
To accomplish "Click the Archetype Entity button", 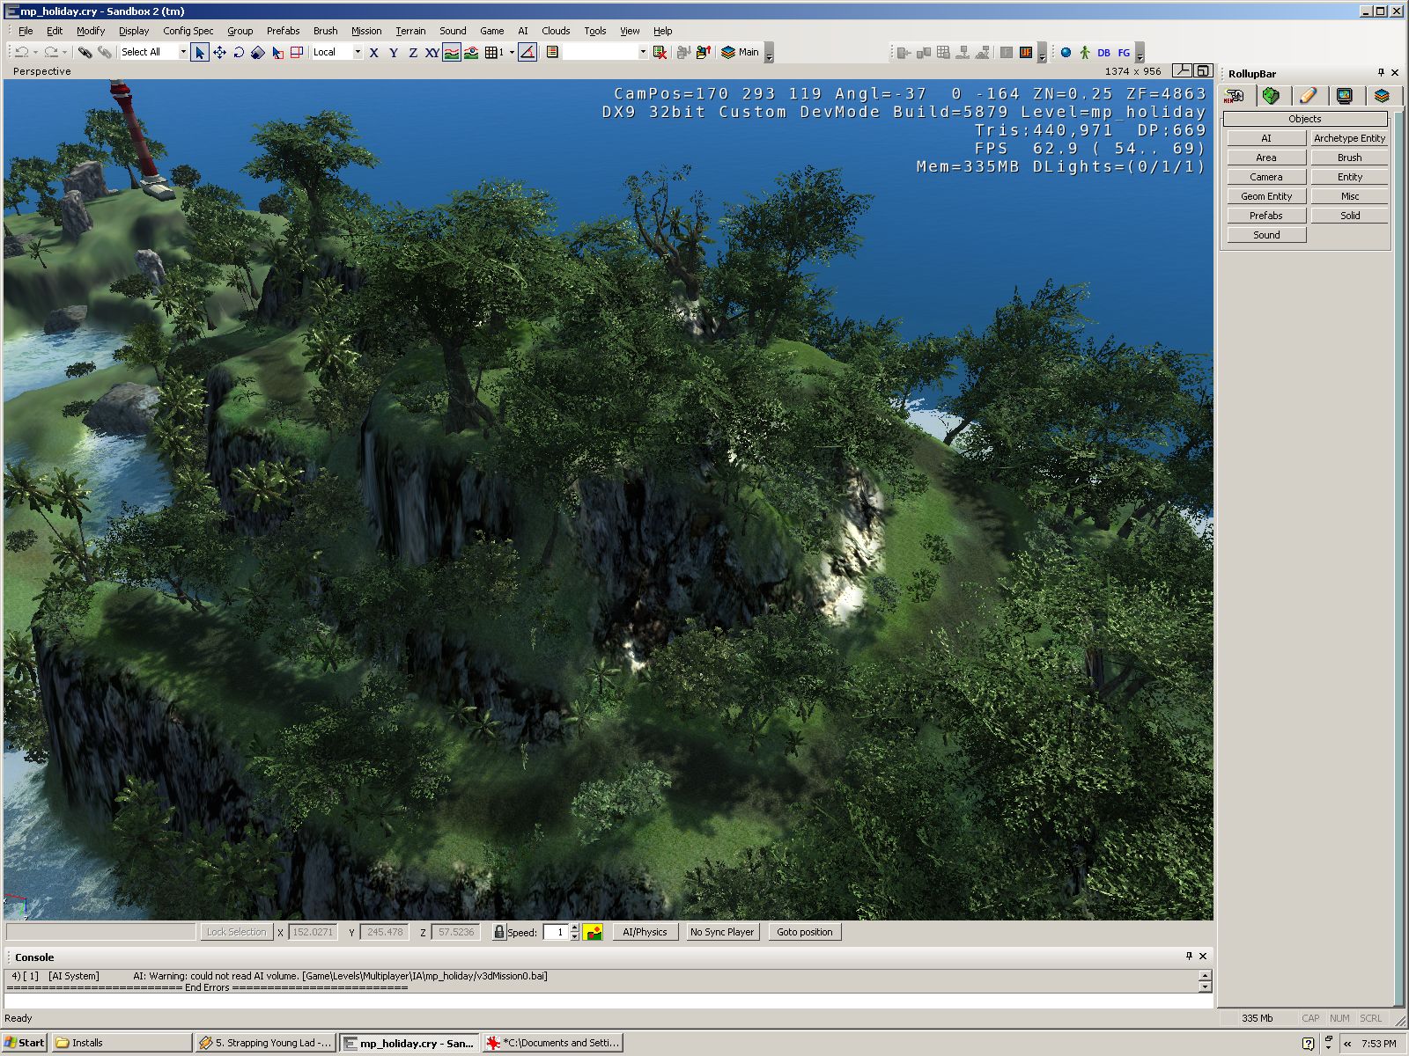I will (1349, 138).
